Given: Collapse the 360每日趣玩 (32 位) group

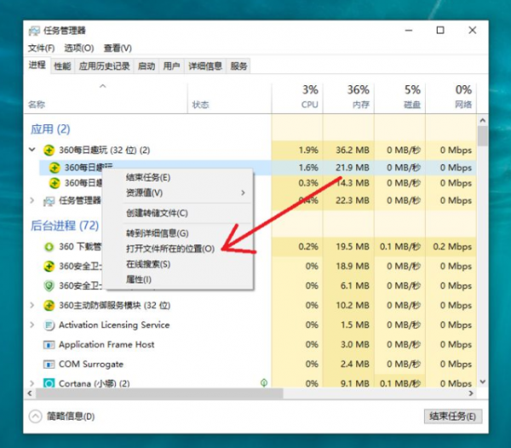Looking at the screenshot, I should click(x=32, y=150).
